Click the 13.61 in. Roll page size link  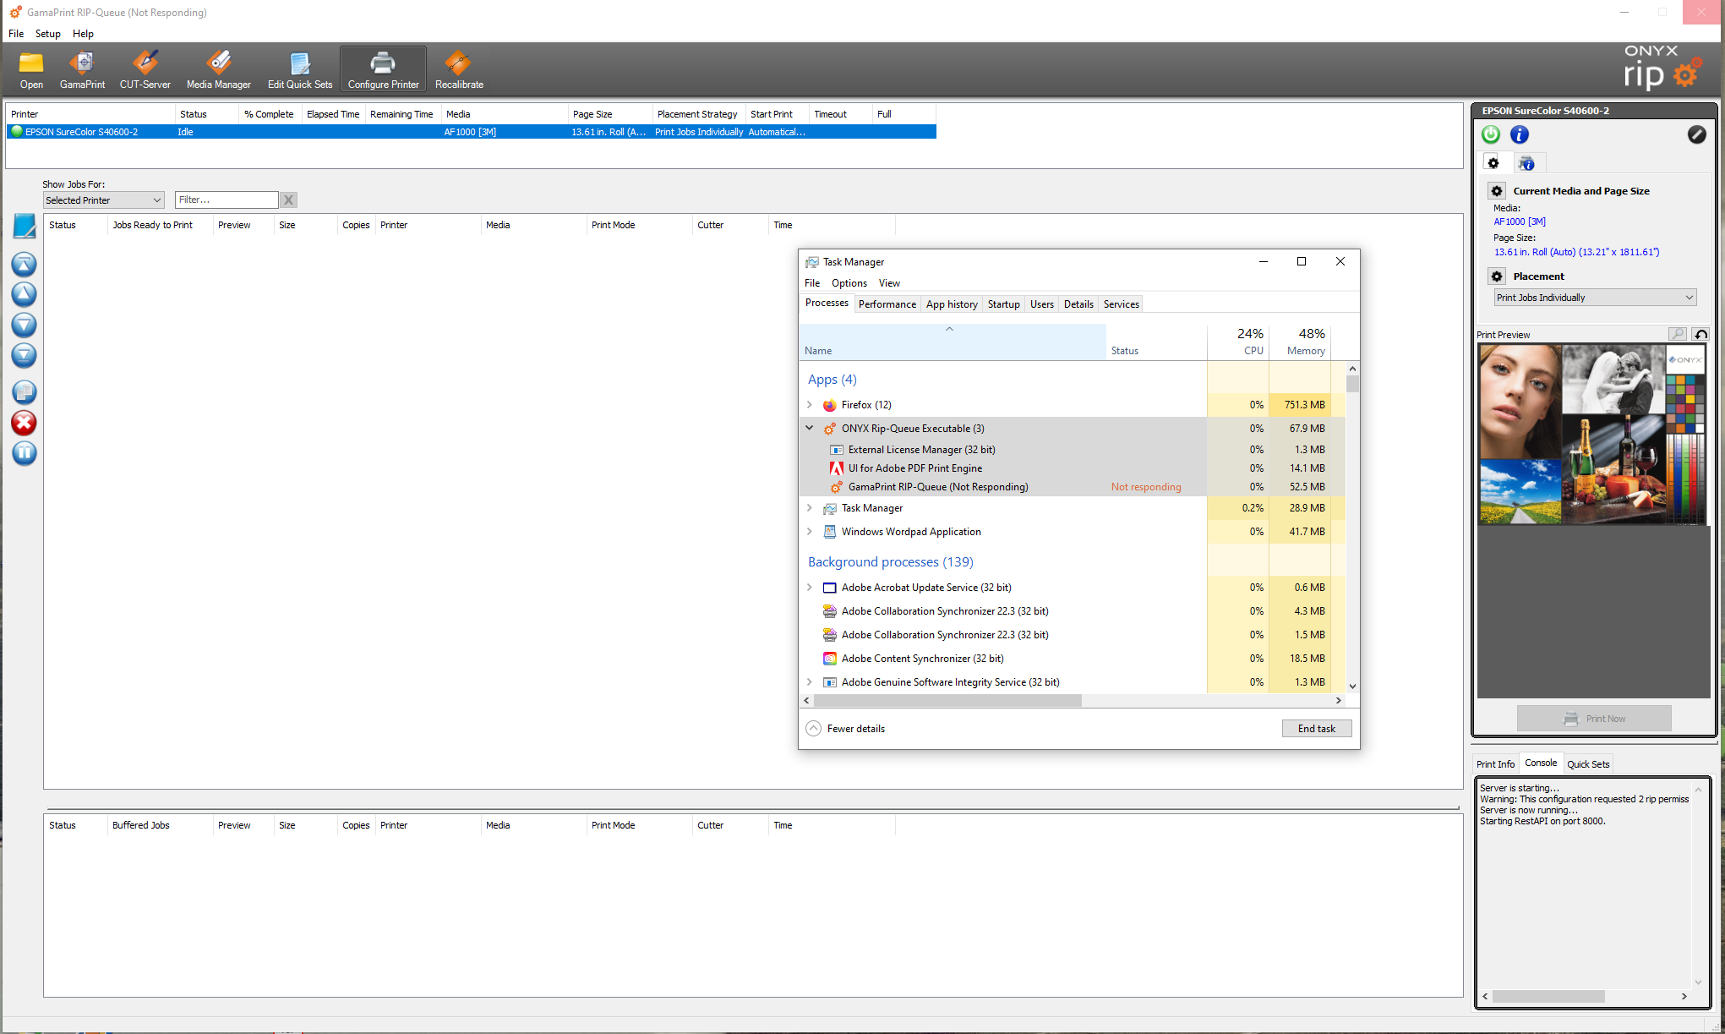tap(1576, 252)
